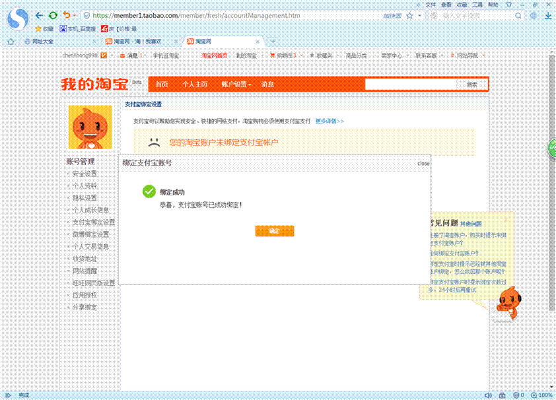Click the browser back arrow
556x400 pixels.
click(x=39, y=15)
